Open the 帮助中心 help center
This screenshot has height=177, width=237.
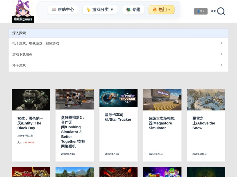[63, 10]
